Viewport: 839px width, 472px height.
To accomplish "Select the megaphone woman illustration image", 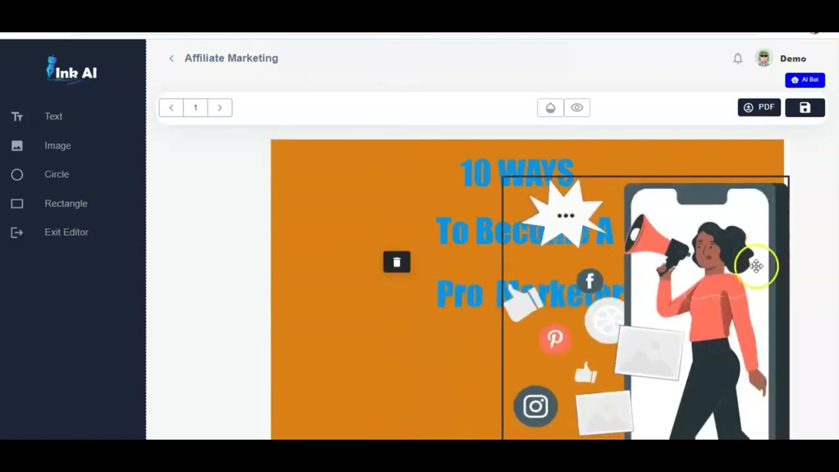I will [646, 308].
